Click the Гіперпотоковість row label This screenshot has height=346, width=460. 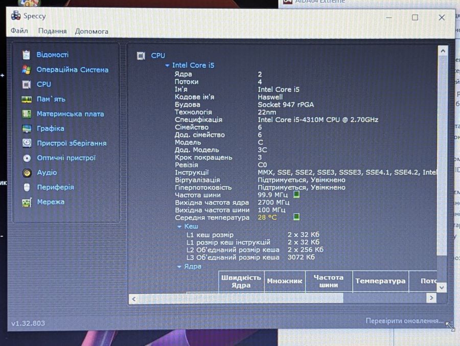click(x=203, y=188)
